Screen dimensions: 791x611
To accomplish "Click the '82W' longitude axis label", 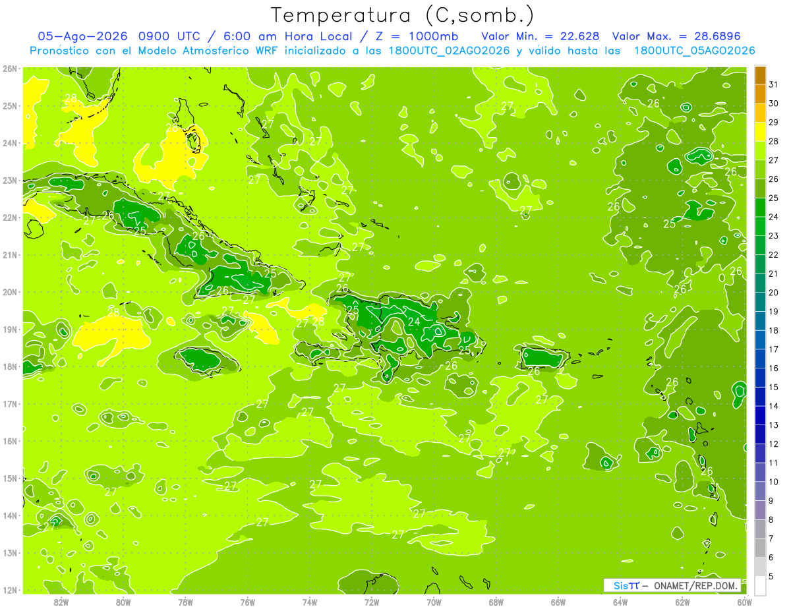I will pyautogui.click(x=61, y=602).
